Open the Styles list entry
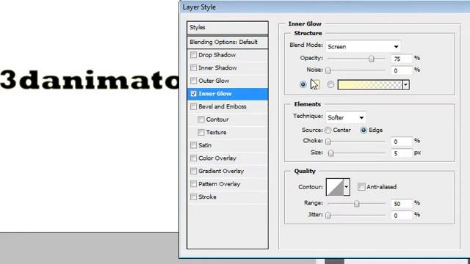 [x=227, y=28]
